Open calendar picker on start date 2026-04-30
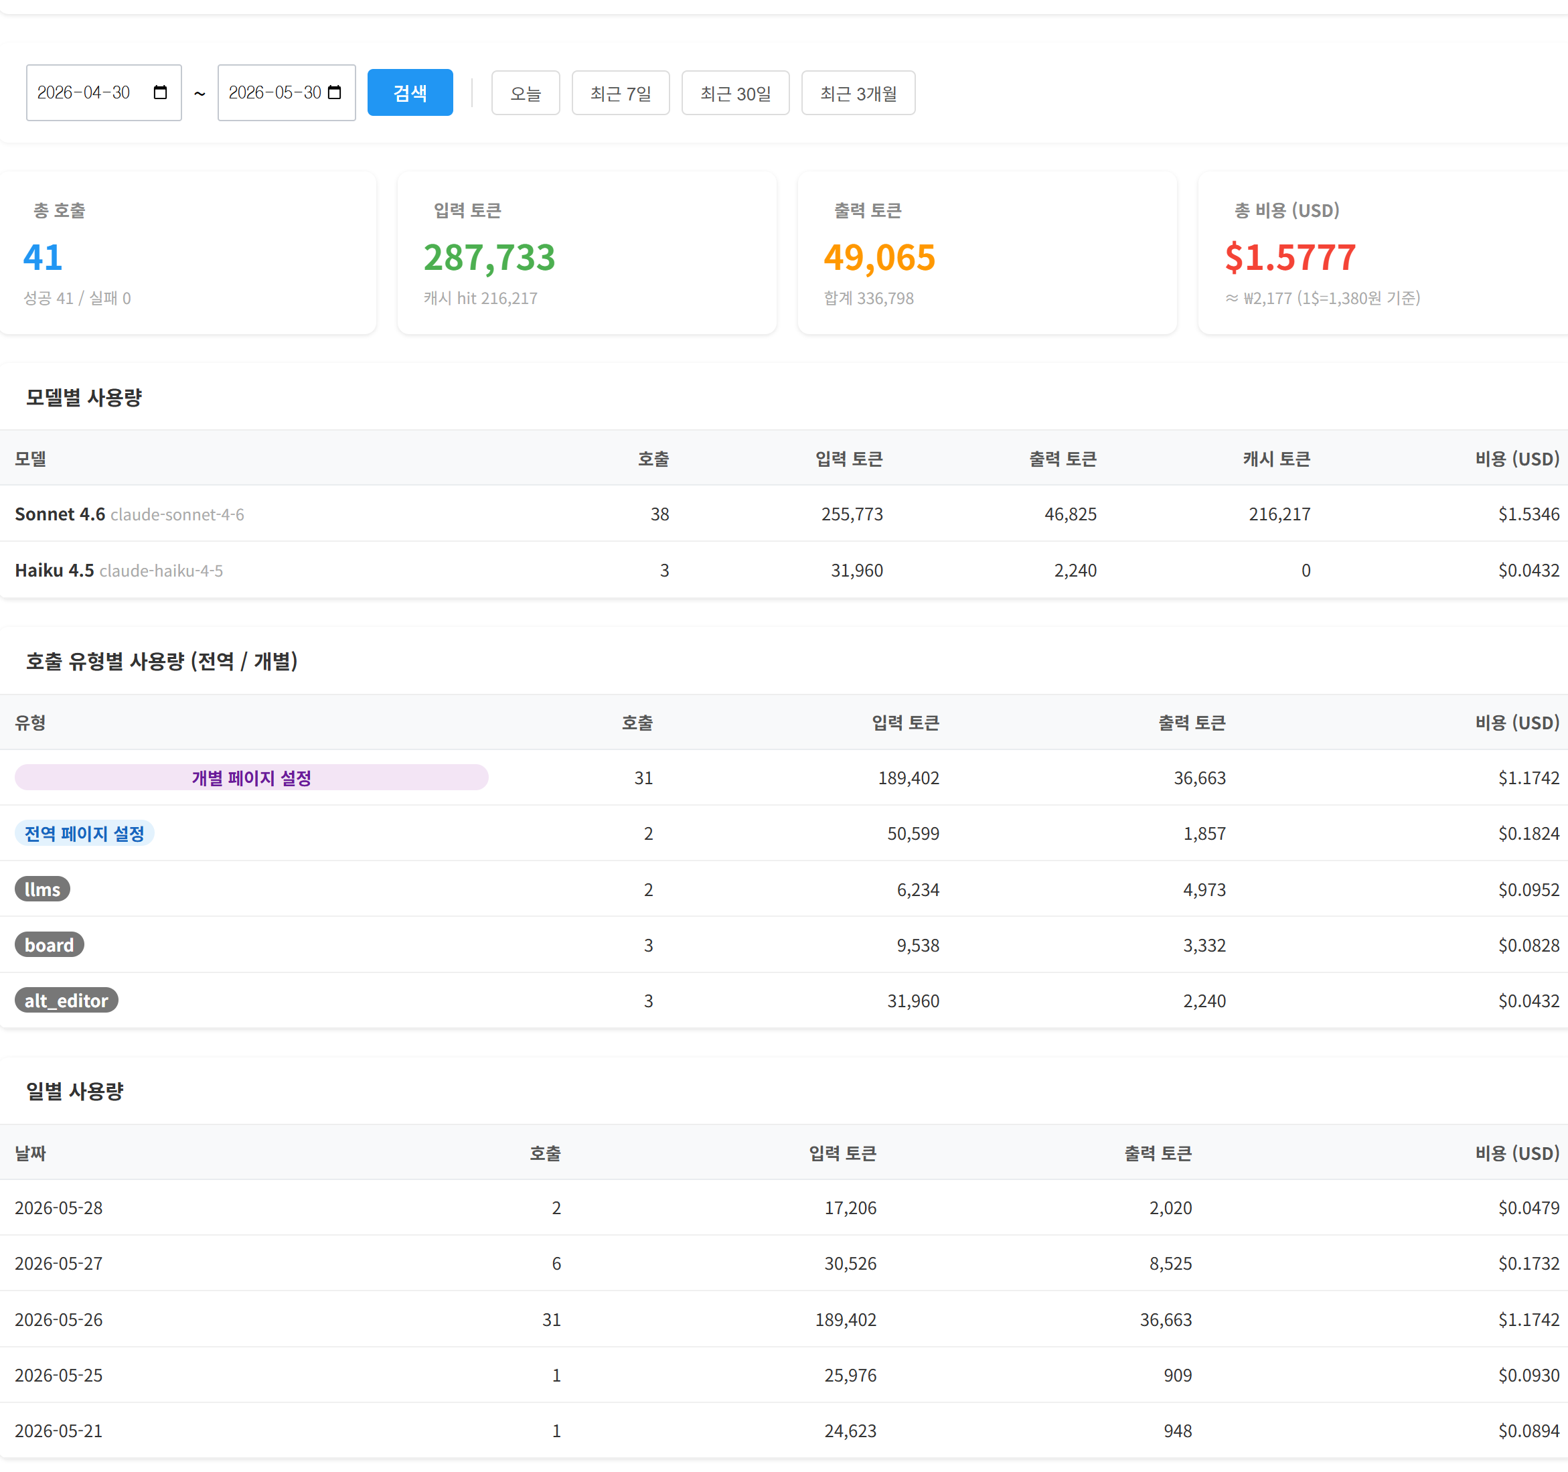The width and height of the screenshot is (1568, 1472). tap(160, 92)
